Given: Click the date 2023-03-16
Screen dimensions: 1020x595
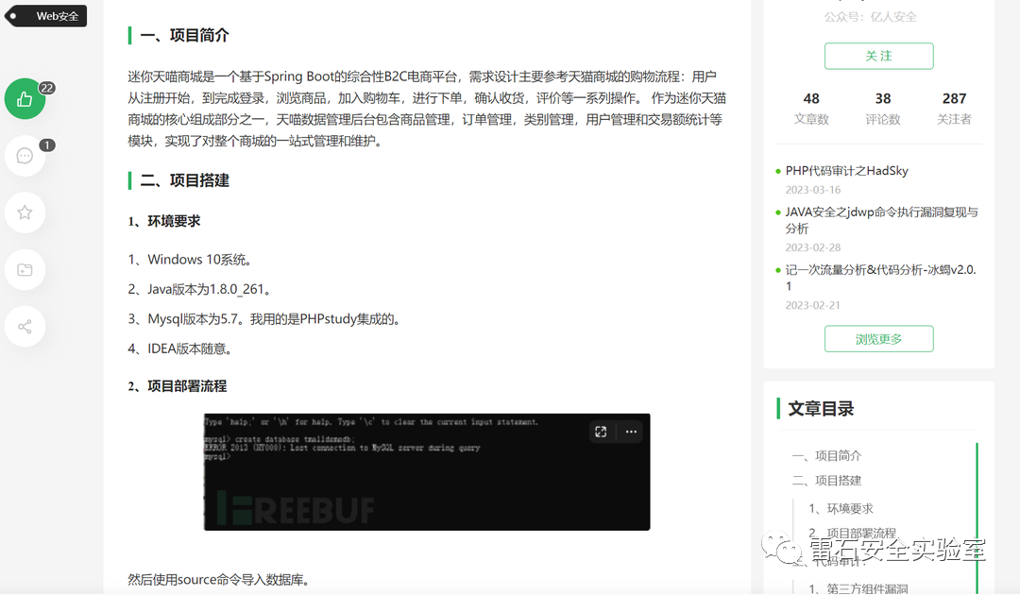Looking at the screenshot, I should [812, 190].
